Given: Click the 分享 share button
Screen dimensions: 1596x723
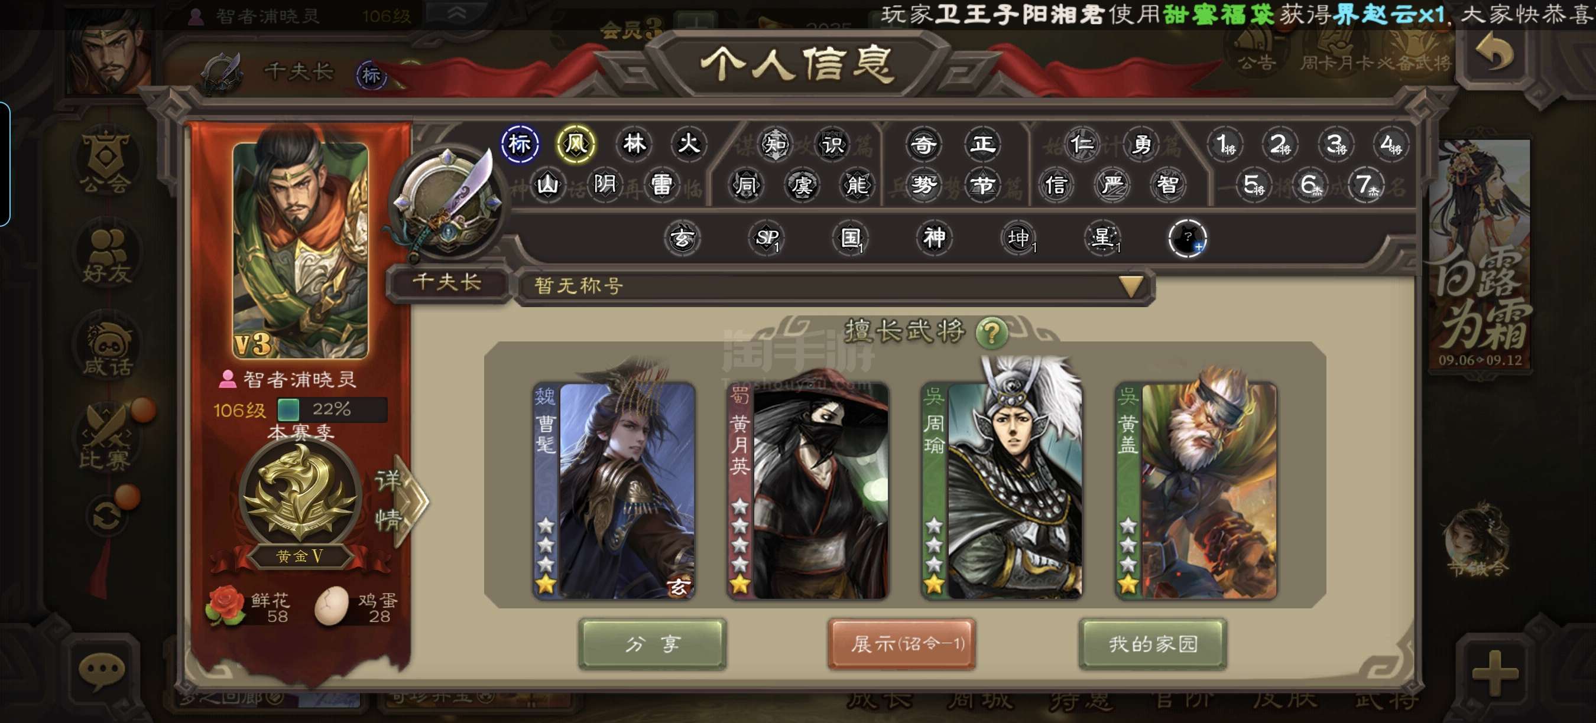Looking at the screenshot, I should (x=653, y=644).
